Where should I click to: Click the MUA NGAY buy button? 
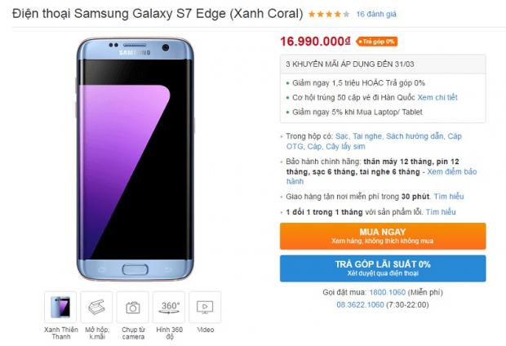tap(383, 236)
